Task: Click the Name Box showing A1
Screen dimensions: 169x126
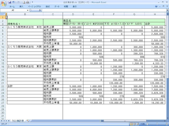Action: click(x=13, y=10)
